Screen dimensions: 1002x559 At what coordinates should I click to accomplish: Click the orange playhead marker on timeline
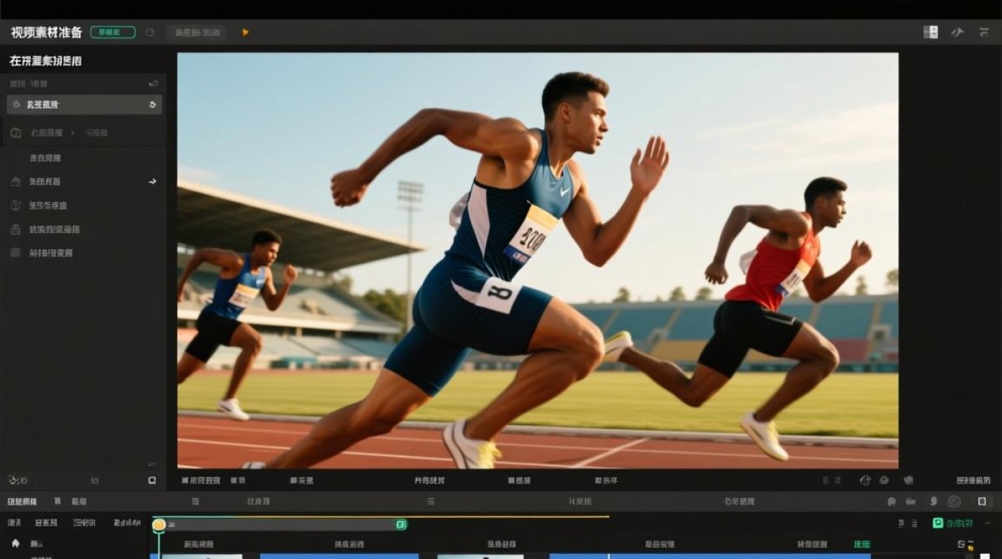[159, 525]
